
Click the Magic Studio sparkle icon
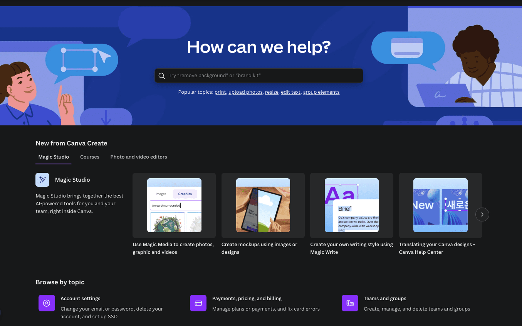(x=42, y=180)
